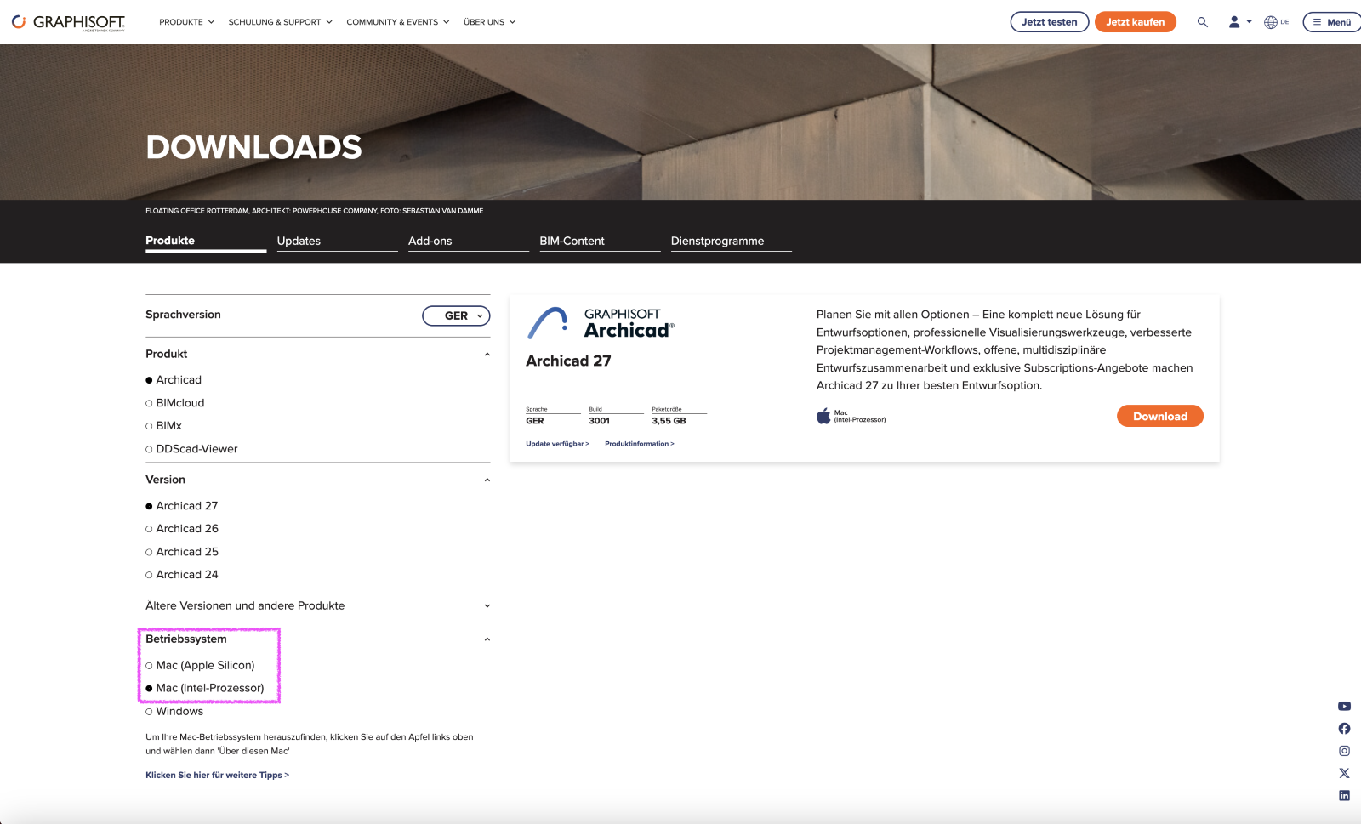Open the GER language version dropdown
This screenshot has height=824, width=1361.
pyautogui.click(x=456, y=315)
